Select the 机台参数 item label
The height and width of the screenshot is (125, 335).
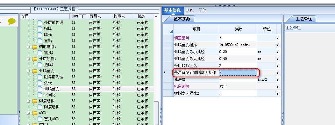click(182, 86)
